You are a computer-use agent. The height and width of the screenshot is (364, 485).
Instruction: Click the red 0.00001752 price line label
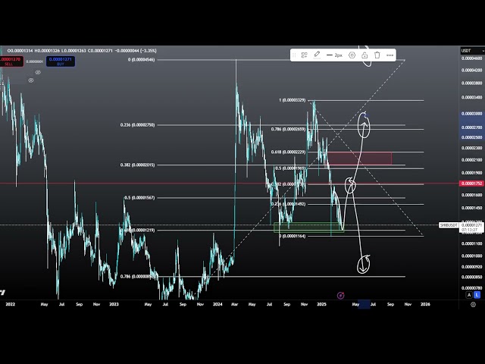[471, 183]
